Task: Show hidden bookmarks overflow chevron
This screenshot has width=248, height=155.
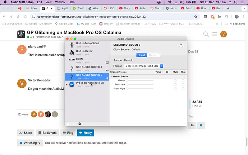Action: click(x=217, y=24)
